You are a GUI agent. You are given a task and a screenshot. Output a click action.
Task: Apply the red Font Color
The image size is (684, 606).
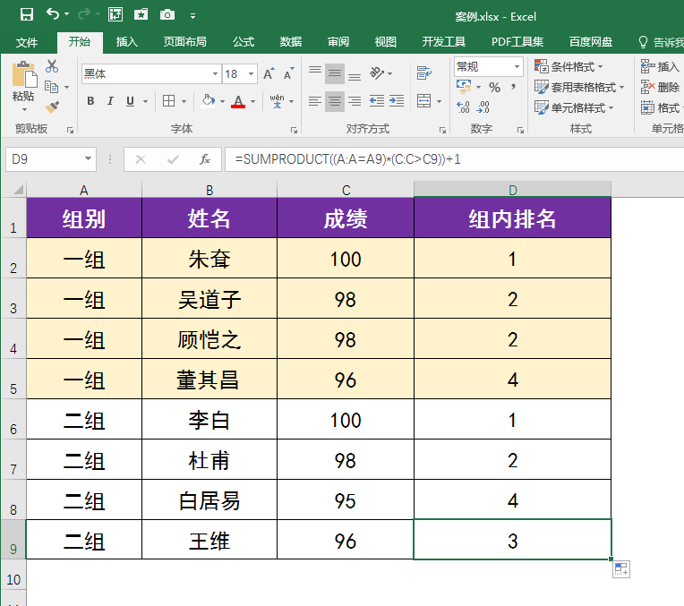pyautogui.click(x=238, y=101)
